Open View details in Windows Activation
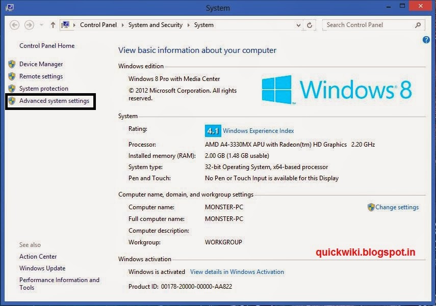 pyautogui.click(x=237, y=272)
